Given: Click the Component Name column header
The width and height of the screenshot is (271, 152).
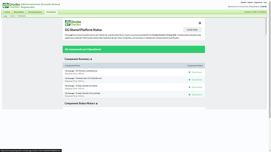Looking at the screenshot, I should point(72,66).
